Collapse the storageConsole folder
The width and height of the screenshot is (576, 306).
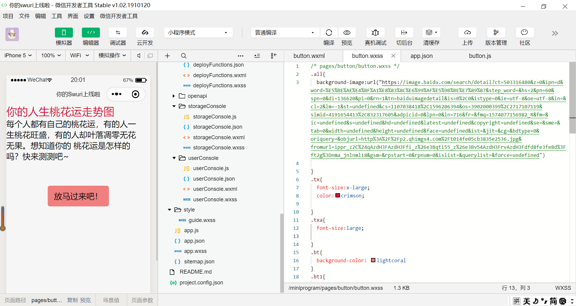click(174, 106)
